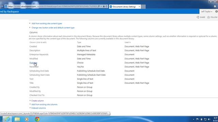218x122 pixels.
Task: Open Google Chrome from the taskbar
Action: click(x=37, y=119)
